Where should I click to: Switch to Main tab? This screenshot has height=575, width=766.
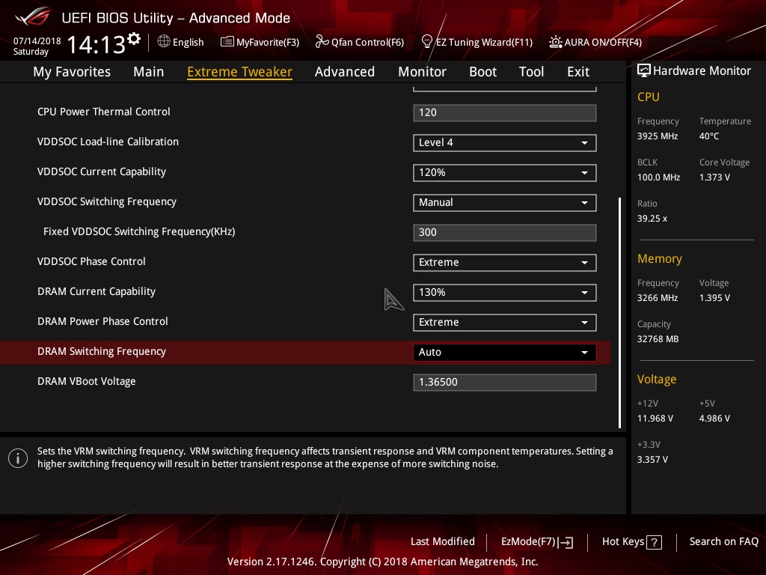click(149, 72)
